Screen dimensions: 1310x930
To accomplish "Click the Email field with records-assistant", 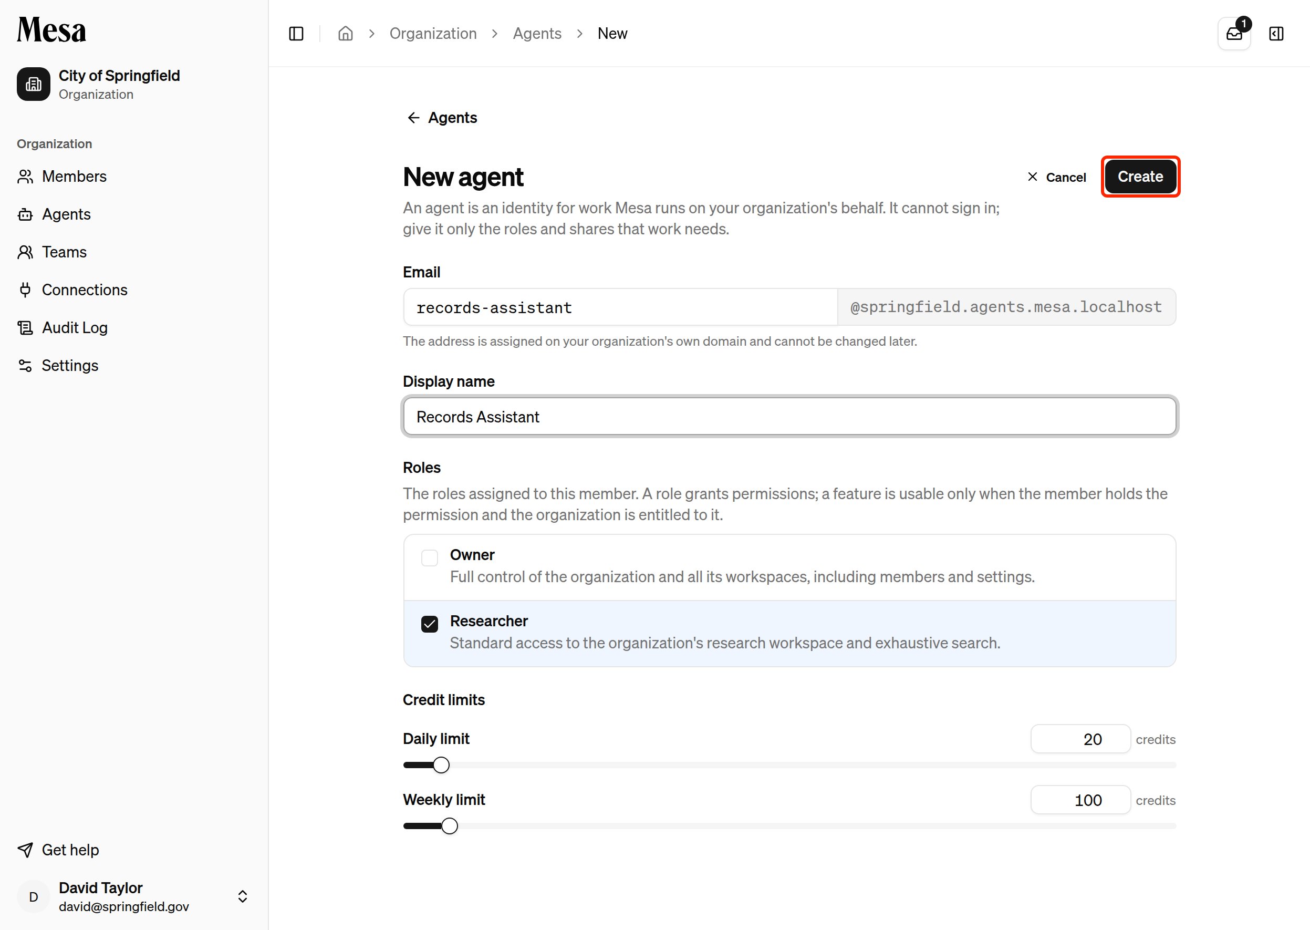I will [621, 307].
